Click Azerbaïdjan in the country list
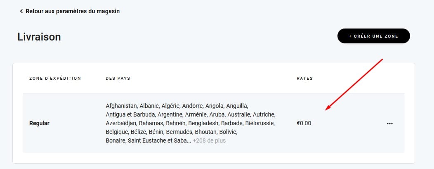Screen dimensions: 434x169 121,123
